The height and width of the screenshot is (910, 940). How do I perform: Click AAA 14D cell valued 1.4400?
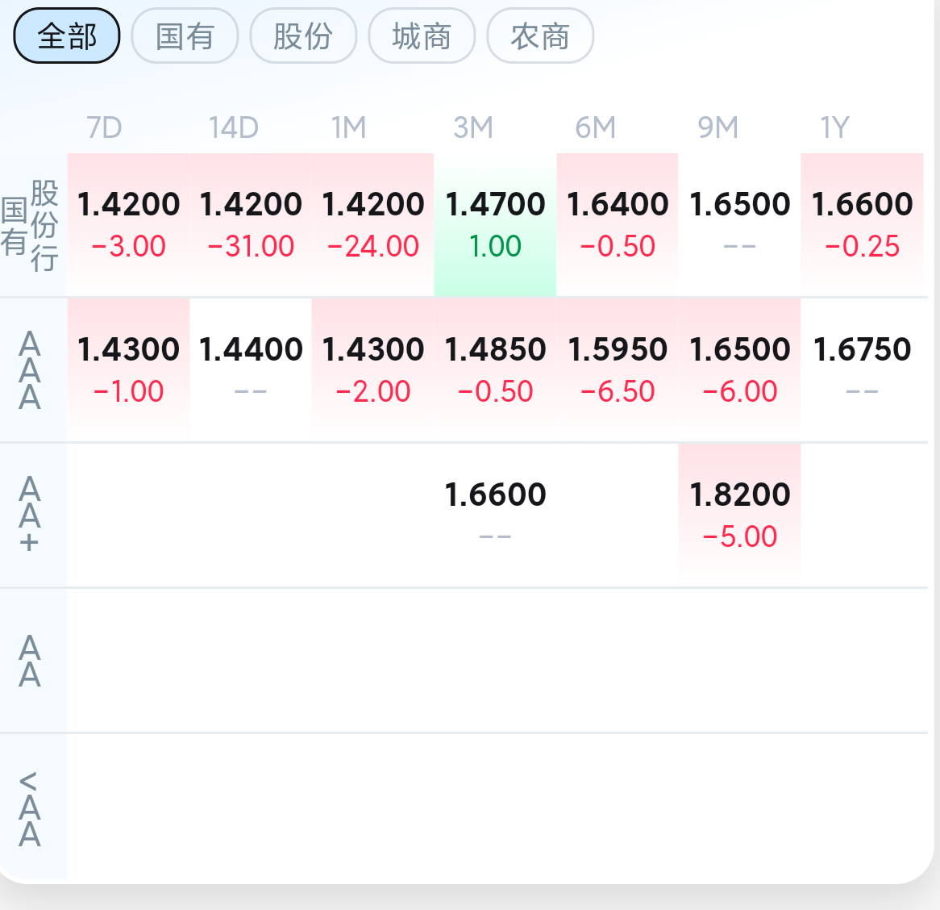[x=251, y=369]
